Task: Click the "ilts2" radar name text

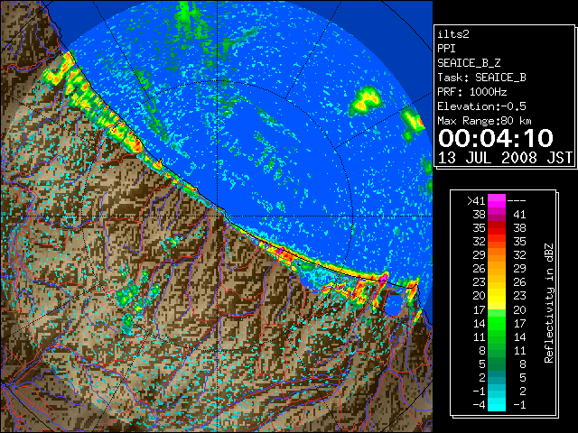Action: point(453,34)
